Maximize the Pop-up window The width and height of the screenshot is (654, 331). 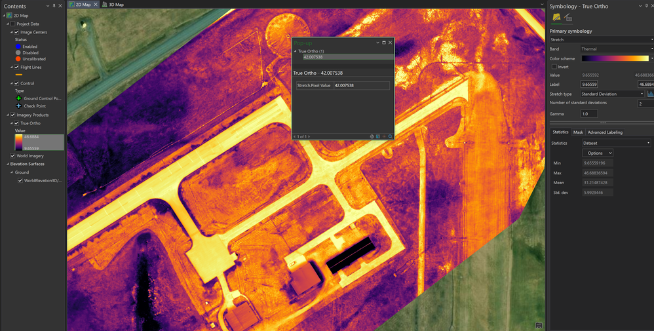[384, 43]
